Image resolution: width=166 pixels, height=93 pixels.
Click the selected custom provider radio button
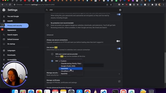coord(52,61)
